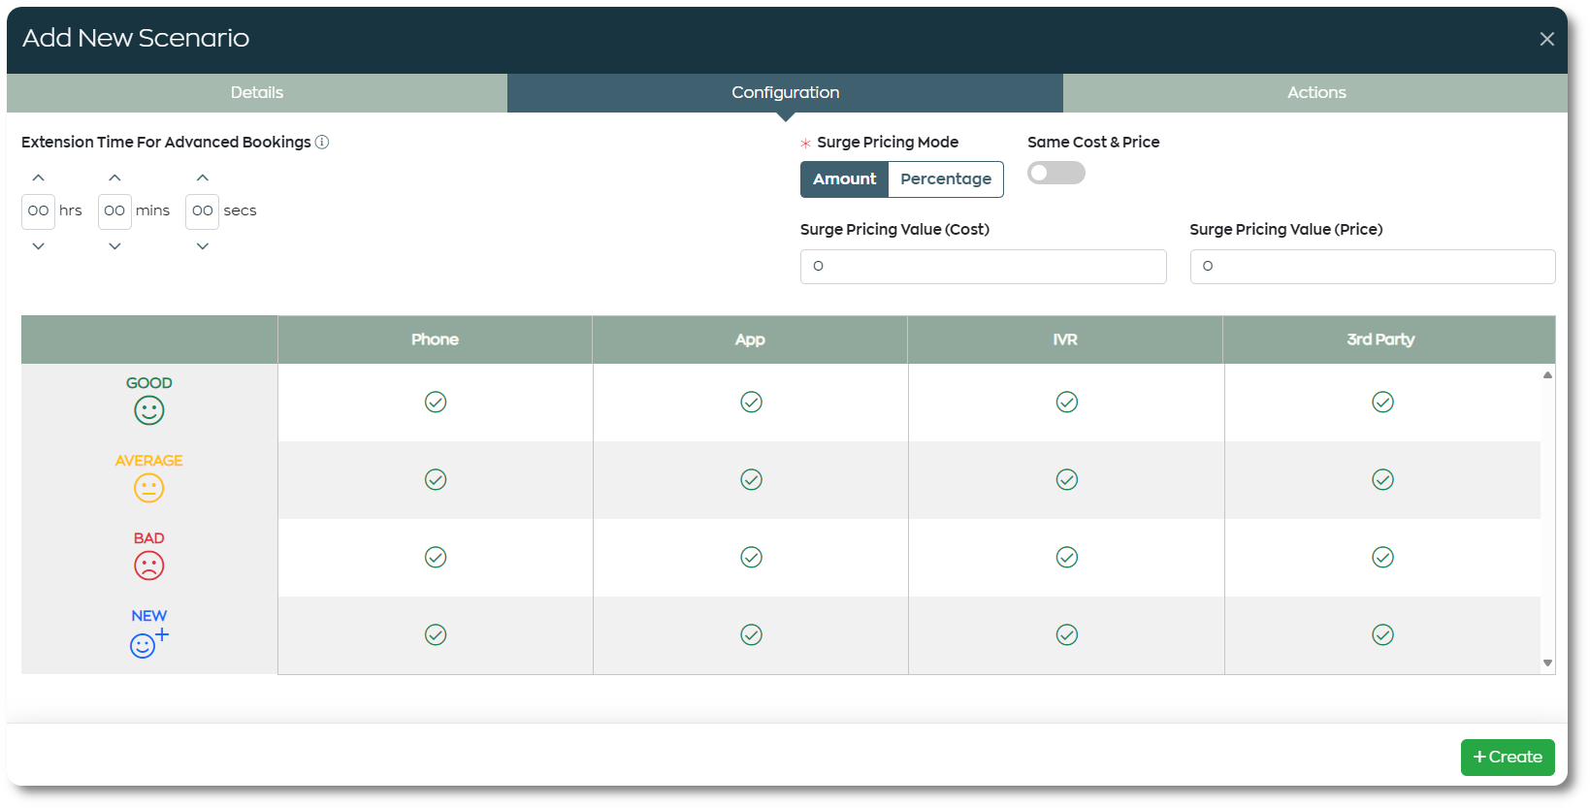Focus the secs input box
This screenshot has width=1590, height=808.
coord(202,211)
